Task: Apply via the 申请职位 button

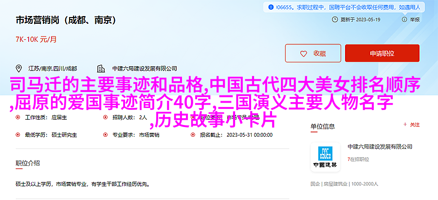Action: (382, 53)
